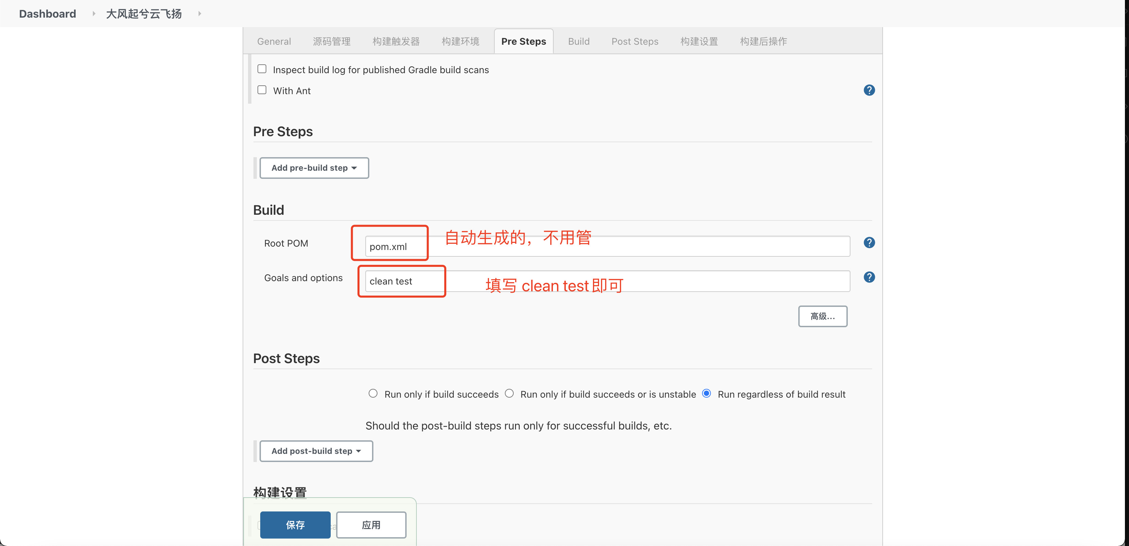Switch to the General tab

[x=273, y=41]
